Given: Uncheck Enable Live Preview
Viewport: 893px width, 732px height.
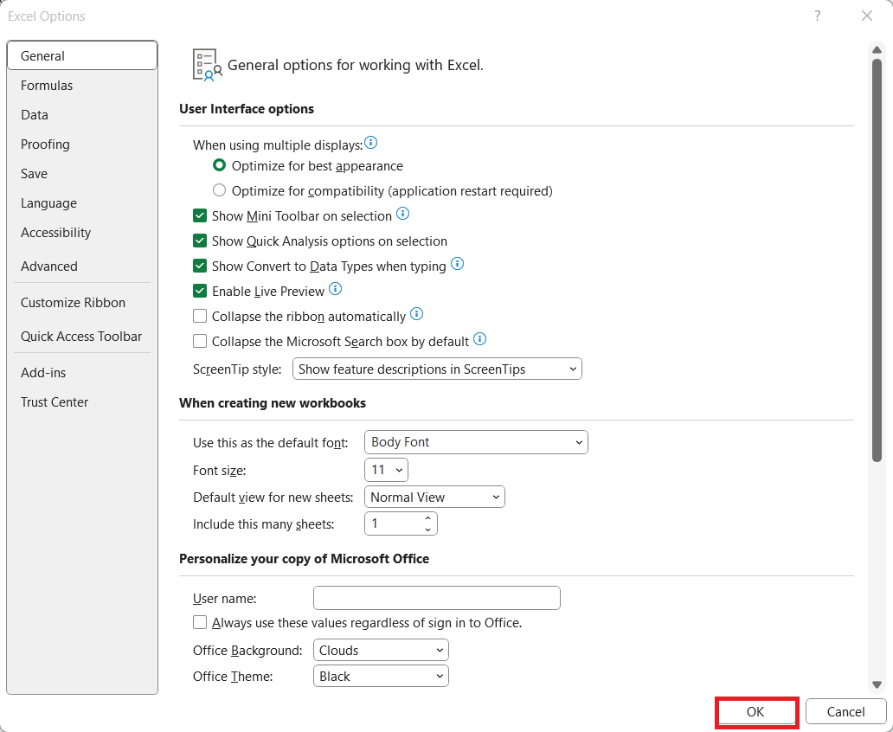Looking at the screenshot, I should 200,291.
